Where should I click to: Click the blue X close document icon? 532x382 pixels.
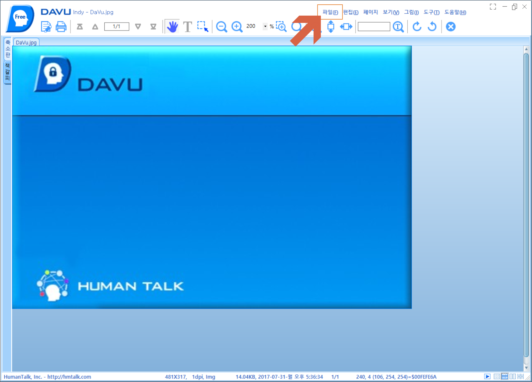pos(451,27)
